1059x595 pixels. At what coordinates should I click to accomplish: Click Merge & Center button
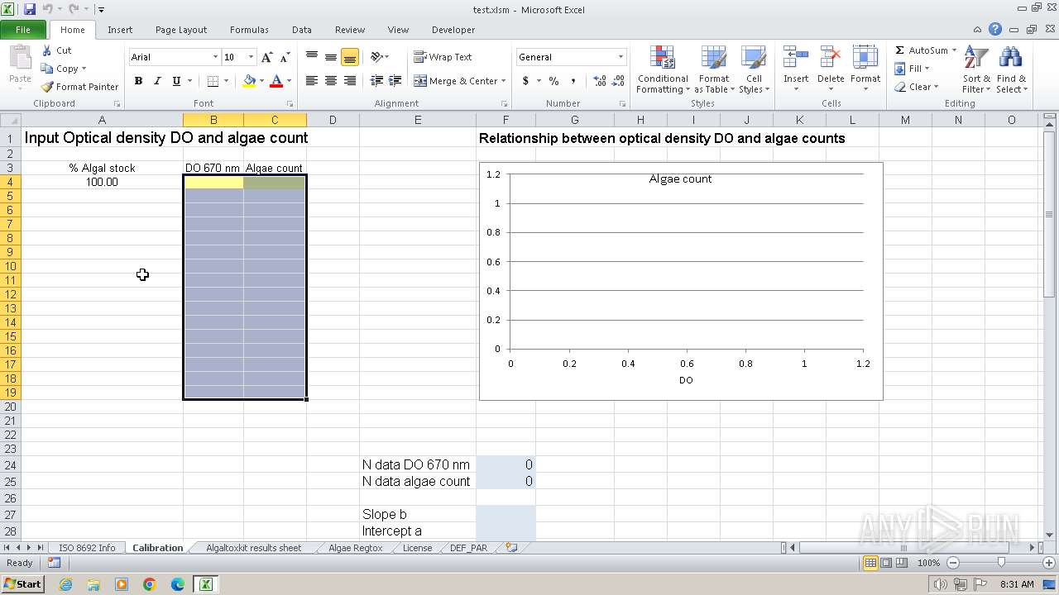(456, 81)
